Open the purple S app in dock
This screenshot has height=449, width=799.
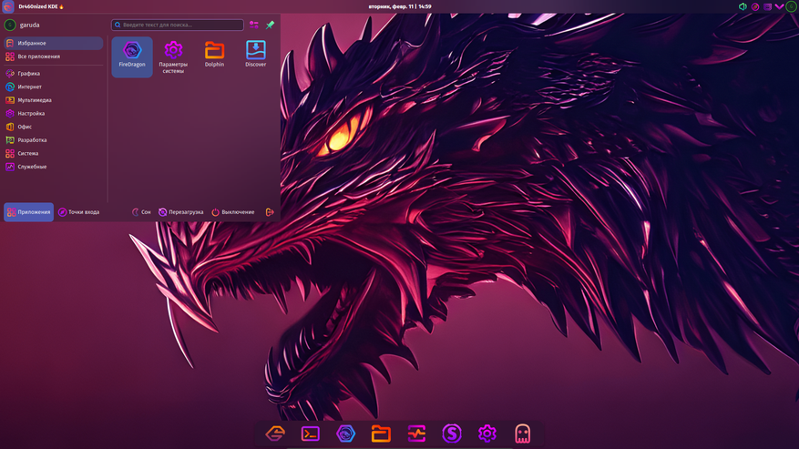(x=452, y=434)
